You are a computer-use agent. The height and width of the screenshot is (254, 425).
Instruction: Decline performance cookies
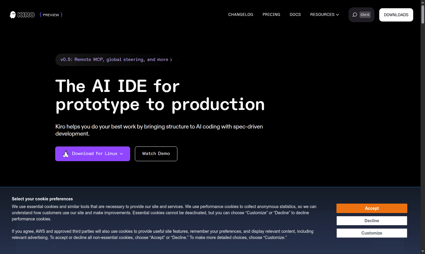click(x=372, y=221)
